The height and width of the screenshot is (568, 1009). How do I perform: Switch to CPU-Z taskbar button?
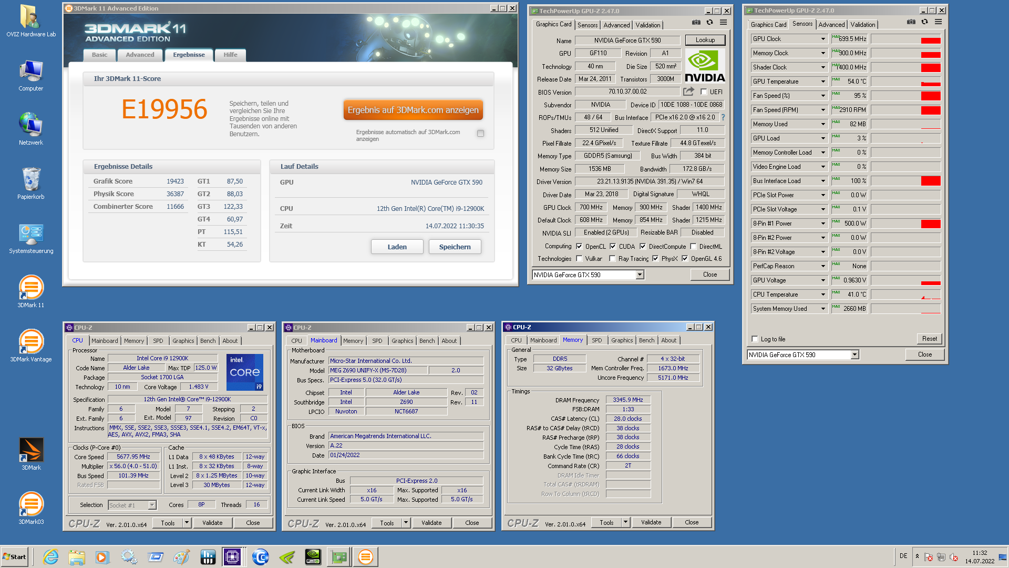[232, 557]
